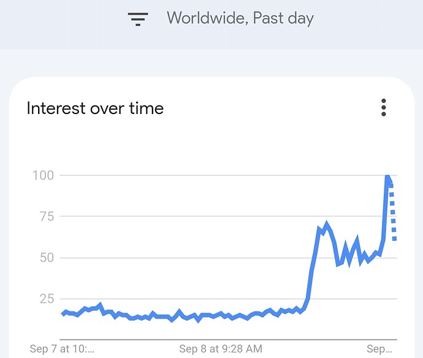This screenshot has width=423, height=358.
Task: Tap the small early bump near 22
Action: point(100,305)
